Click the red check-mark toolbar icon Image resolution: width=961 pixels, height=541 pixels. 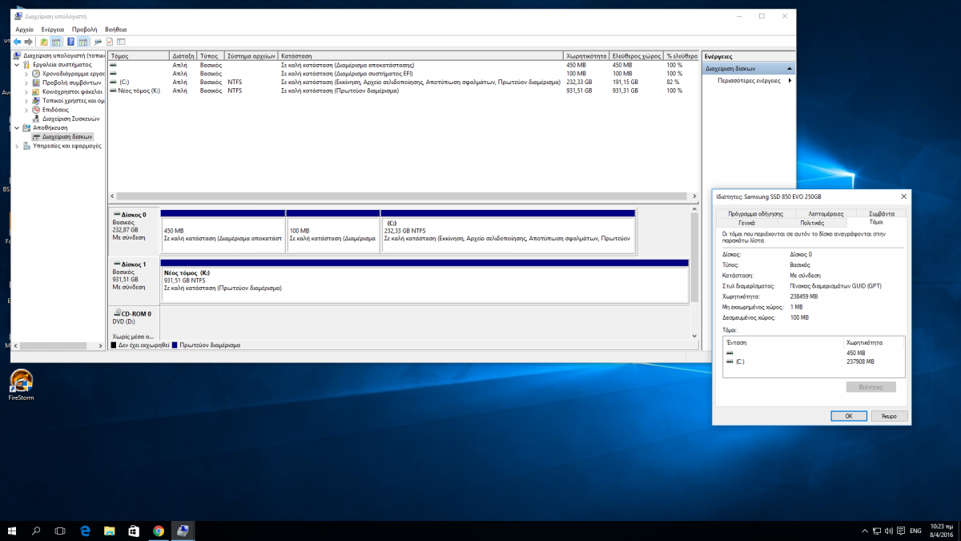(x=110, y=42)
